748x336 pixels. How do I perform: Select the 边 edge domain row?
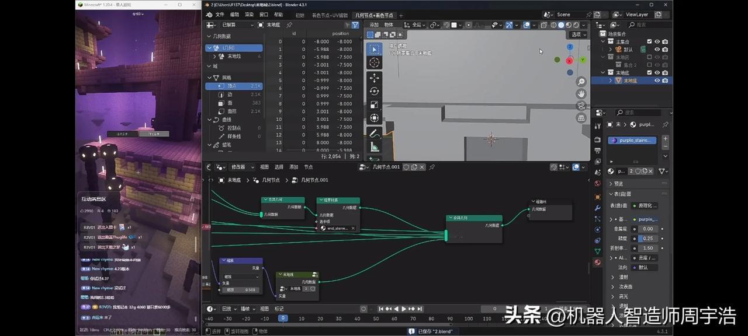[x=234, y=94]
